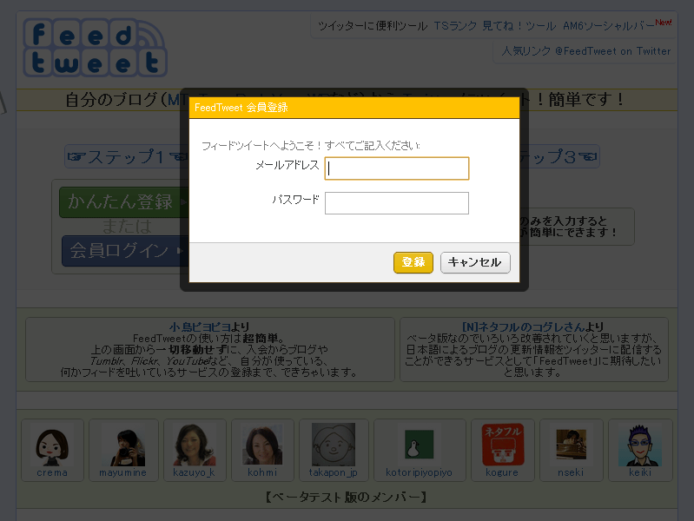Click the FeedTweet logo
The width and height of the screenshot is (694, 521).
95,48
